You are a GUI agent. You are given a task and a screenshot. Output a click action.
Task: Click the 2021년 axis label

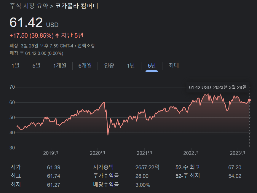(144, 153)
